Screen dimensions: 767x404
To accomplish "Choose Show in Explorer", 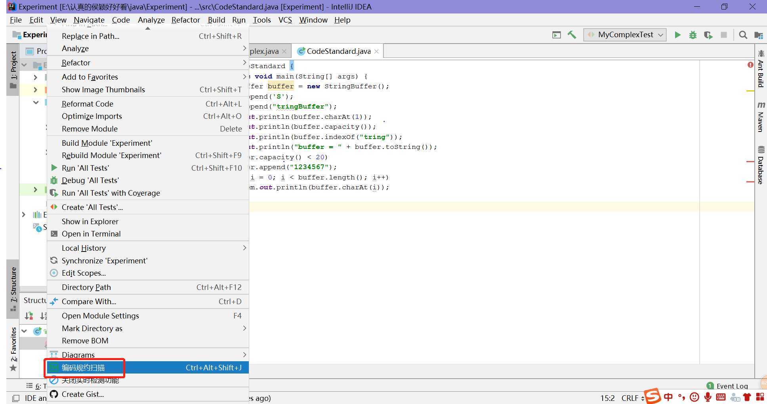I will pos(148,221).
